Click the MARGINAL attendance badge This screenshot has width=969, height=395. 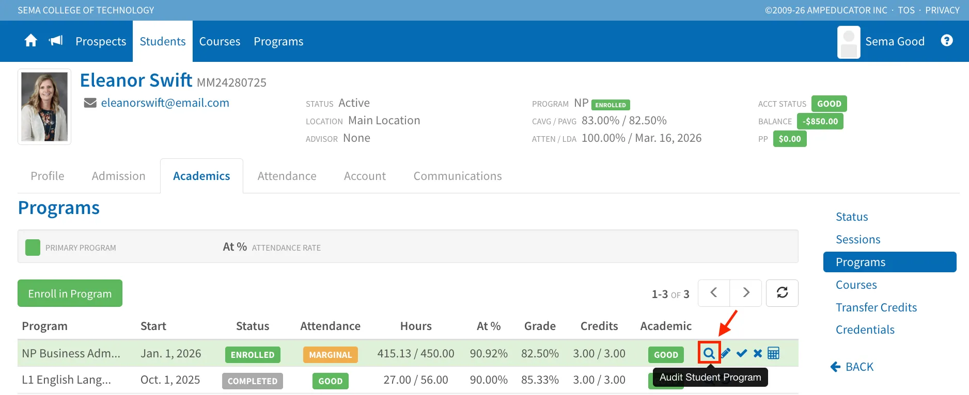click(331, 355)
